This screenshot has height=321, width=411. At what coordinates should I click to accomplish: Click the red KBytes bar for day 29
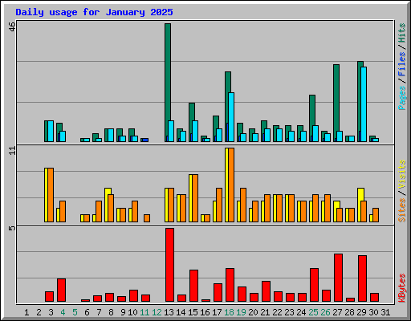[x=362, y=278]
